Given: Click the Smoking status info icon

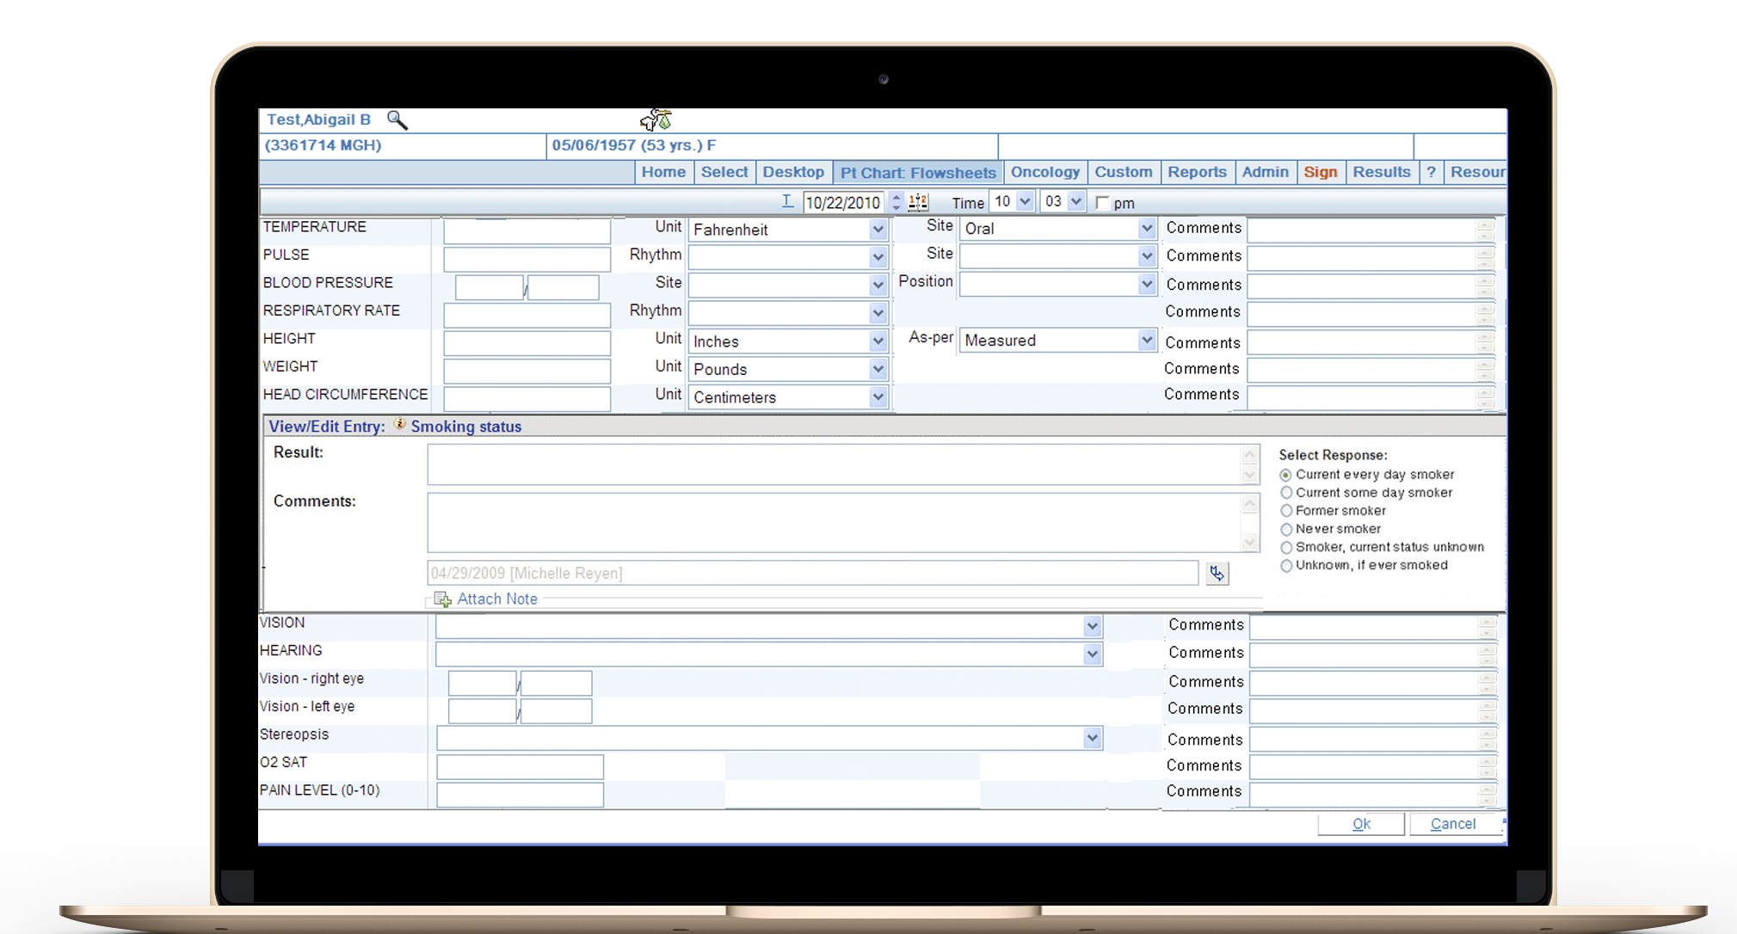Looking at the screenshot, I should pos(400,425).
